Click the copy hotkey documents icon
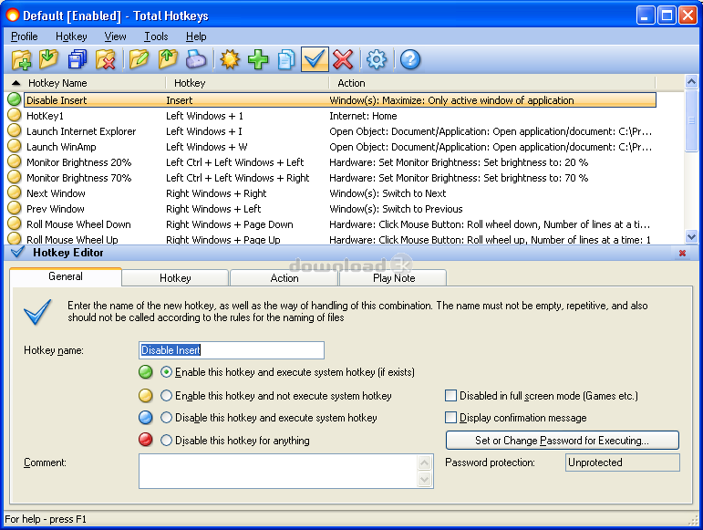 click(286, 60)
